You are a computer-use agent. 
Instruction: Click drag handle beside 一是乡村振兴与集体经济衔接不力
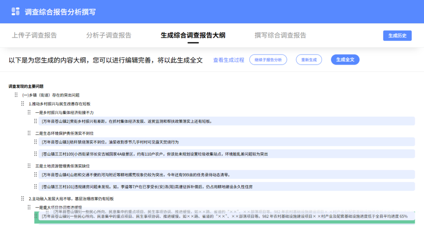(29, 112)
